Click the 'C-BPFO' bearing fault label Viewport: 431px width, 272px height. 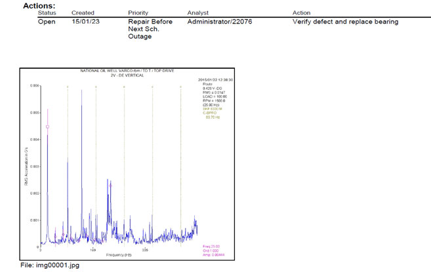click(210, 113)
